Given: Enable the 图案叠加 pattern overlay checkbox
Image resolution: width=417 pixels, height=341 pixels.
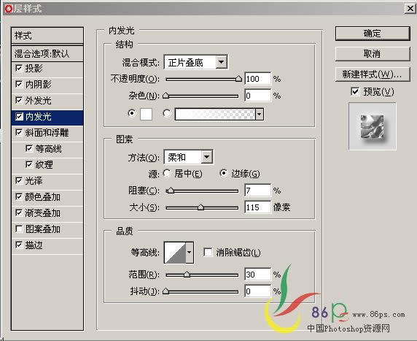Looking at the screenshot, I should point(19,229).
